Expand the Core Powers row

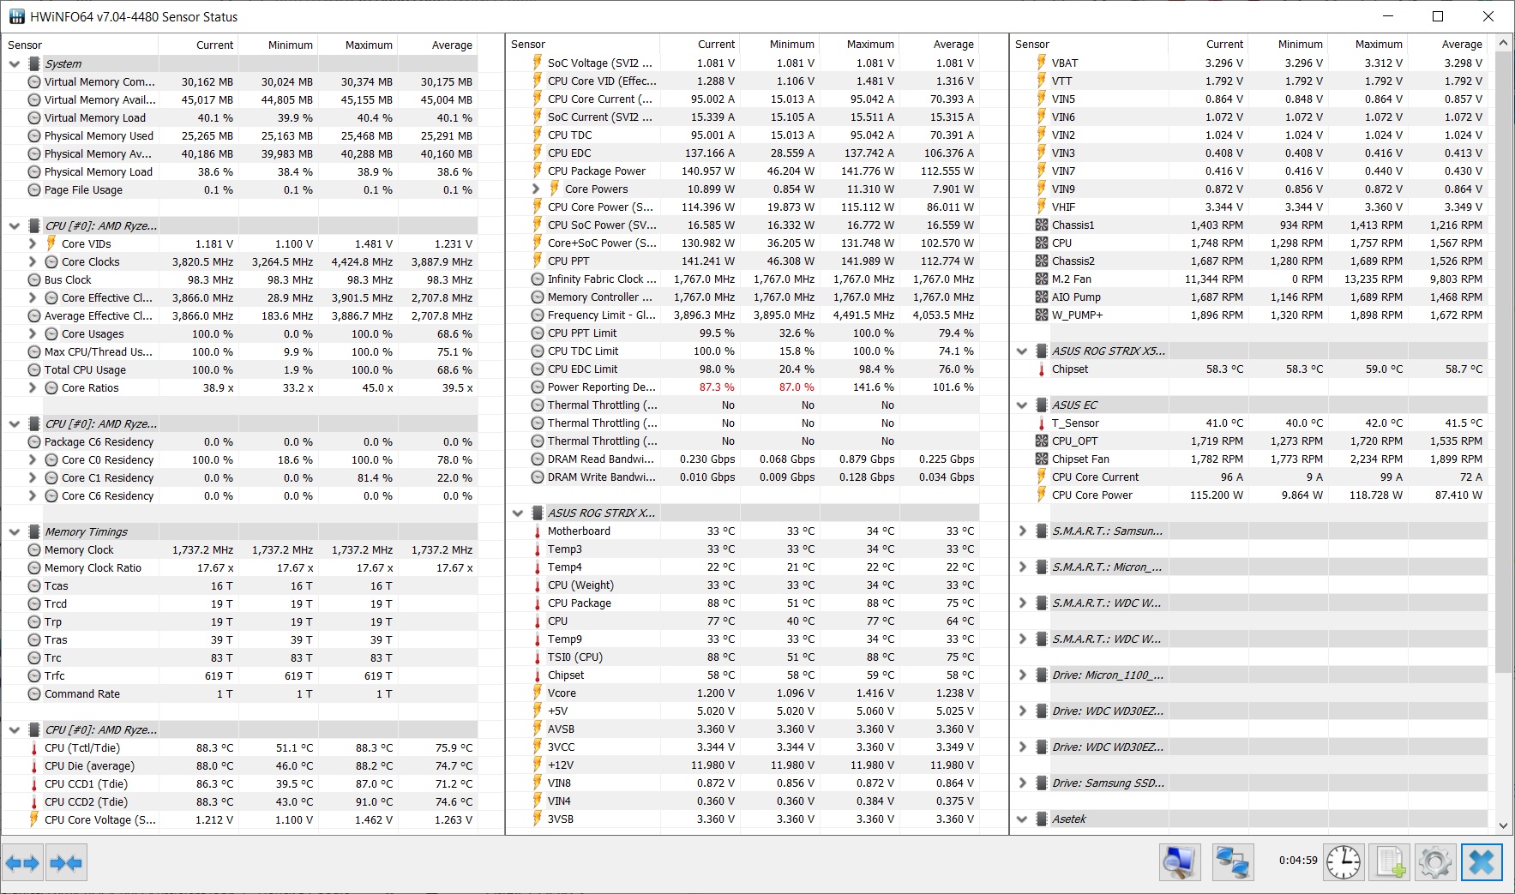click(536, 189)
